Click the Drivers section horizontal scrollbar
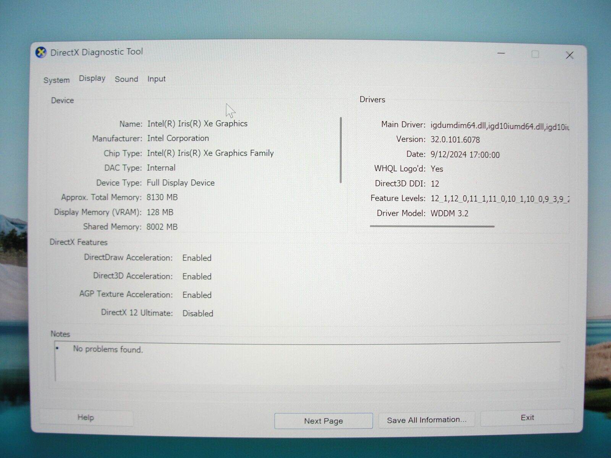Viewport: 611px width, 458px height. (432, 226)
